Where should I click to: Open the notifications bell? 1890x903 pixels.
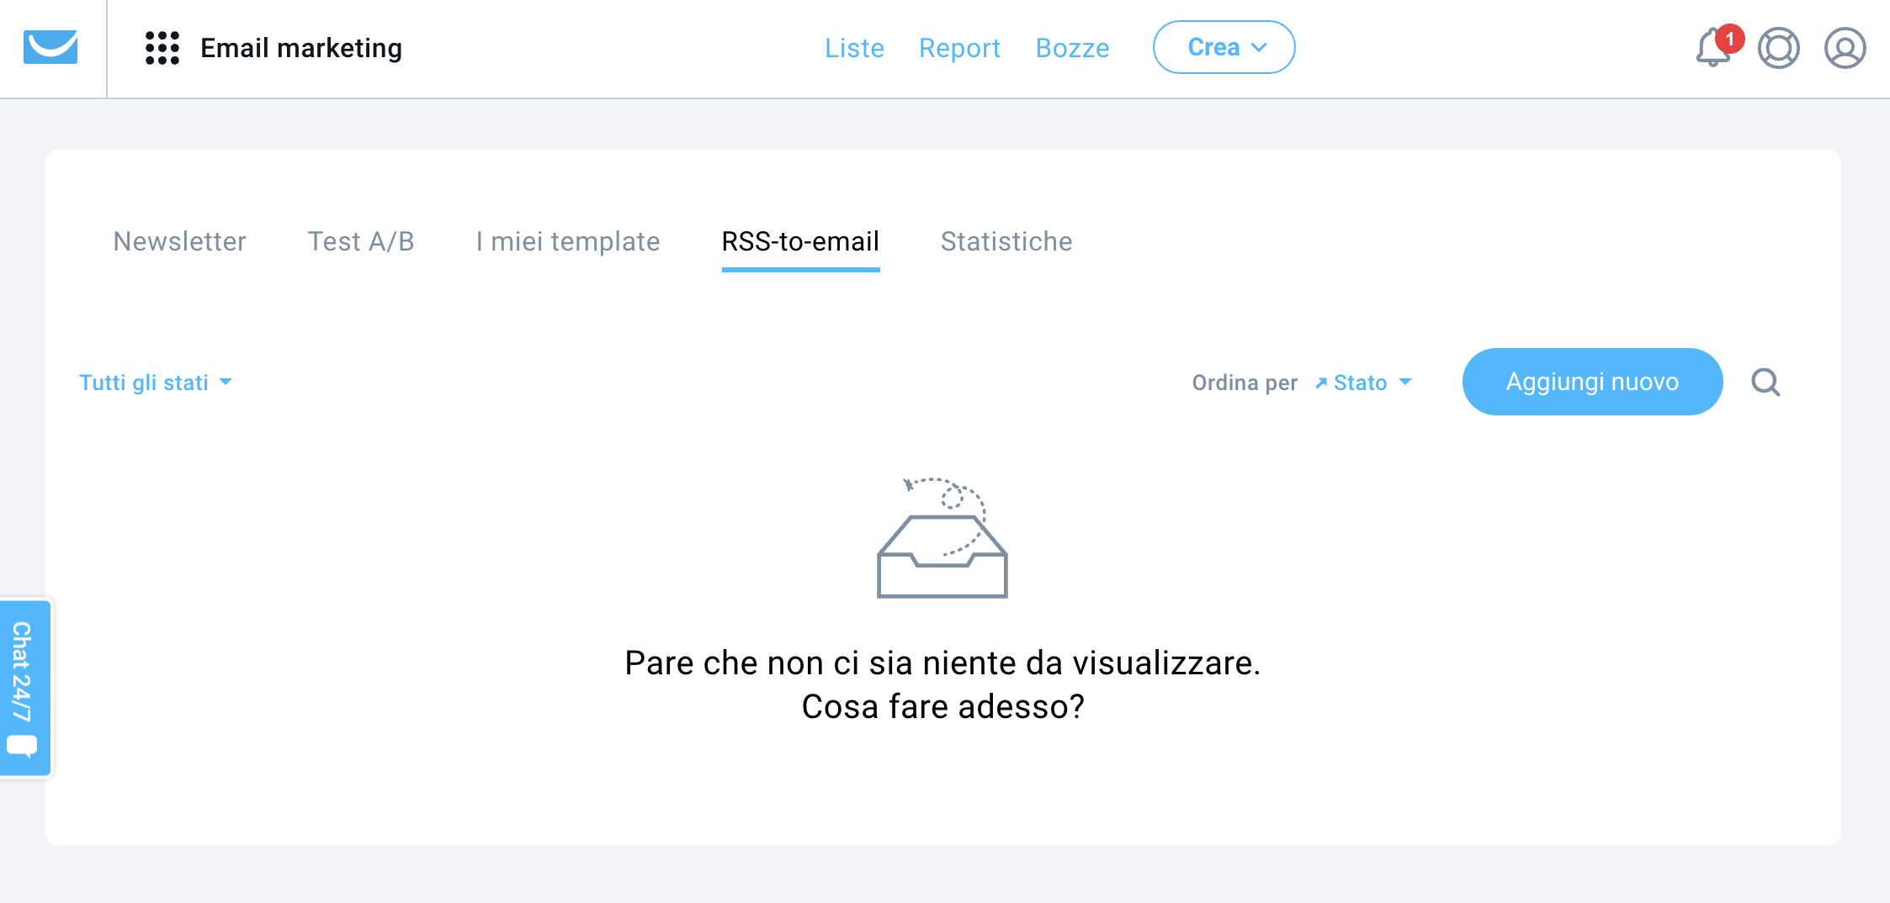pyautogui.click(x=1713, y=48)
